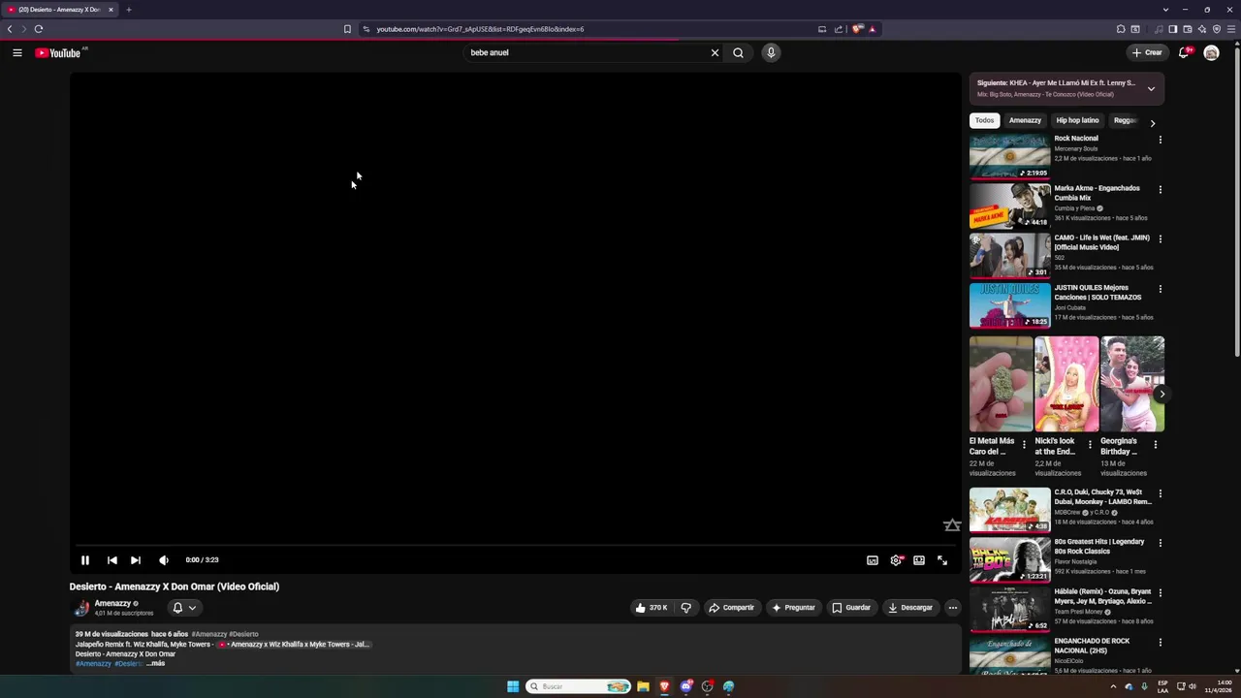Expand the description with ...más
This screenshot has height=698, width=1241.
click(155, 663)
